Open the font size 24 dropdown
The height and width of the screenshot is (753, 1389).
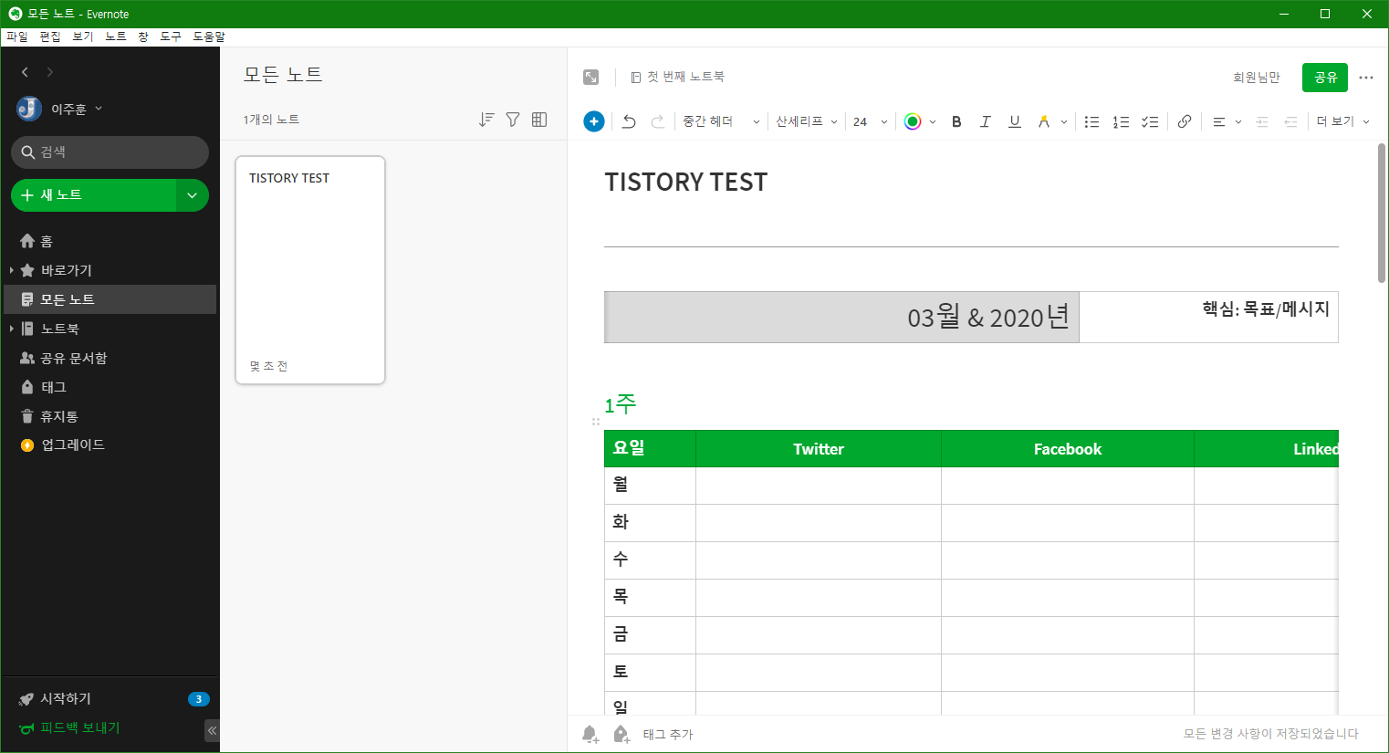click(x=871, y=121)
